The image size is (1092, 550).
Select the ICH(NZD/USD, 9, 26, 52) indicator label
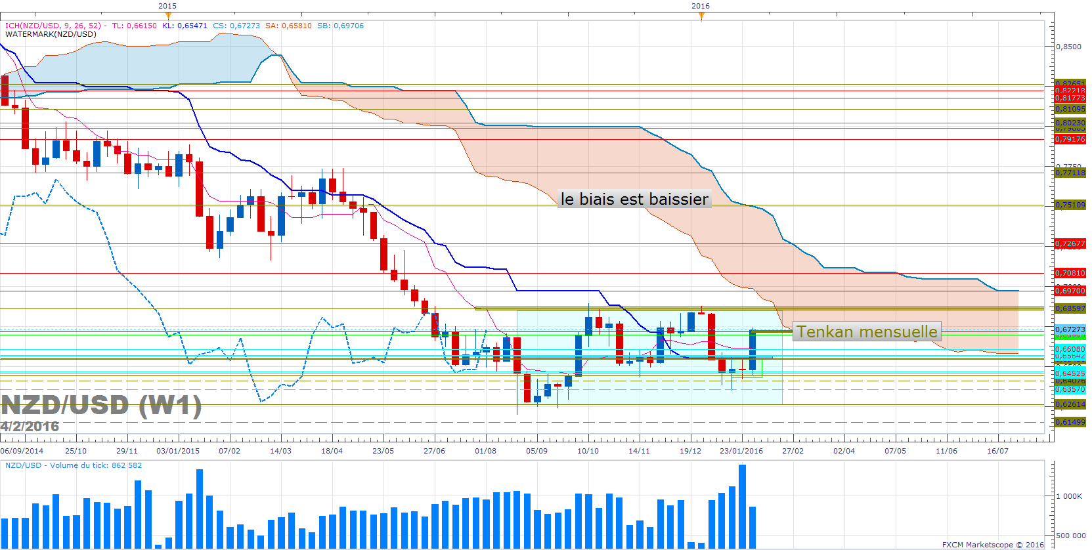(53, 26)
